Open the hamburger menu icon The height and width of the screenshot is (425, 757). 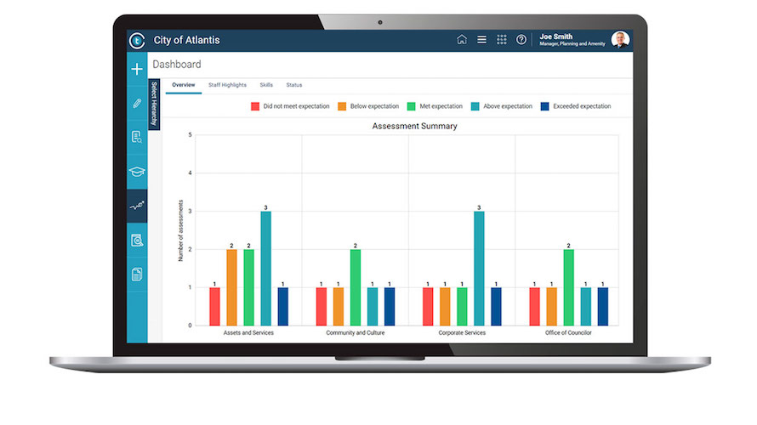pyautogui.click(x=481, y=40)
